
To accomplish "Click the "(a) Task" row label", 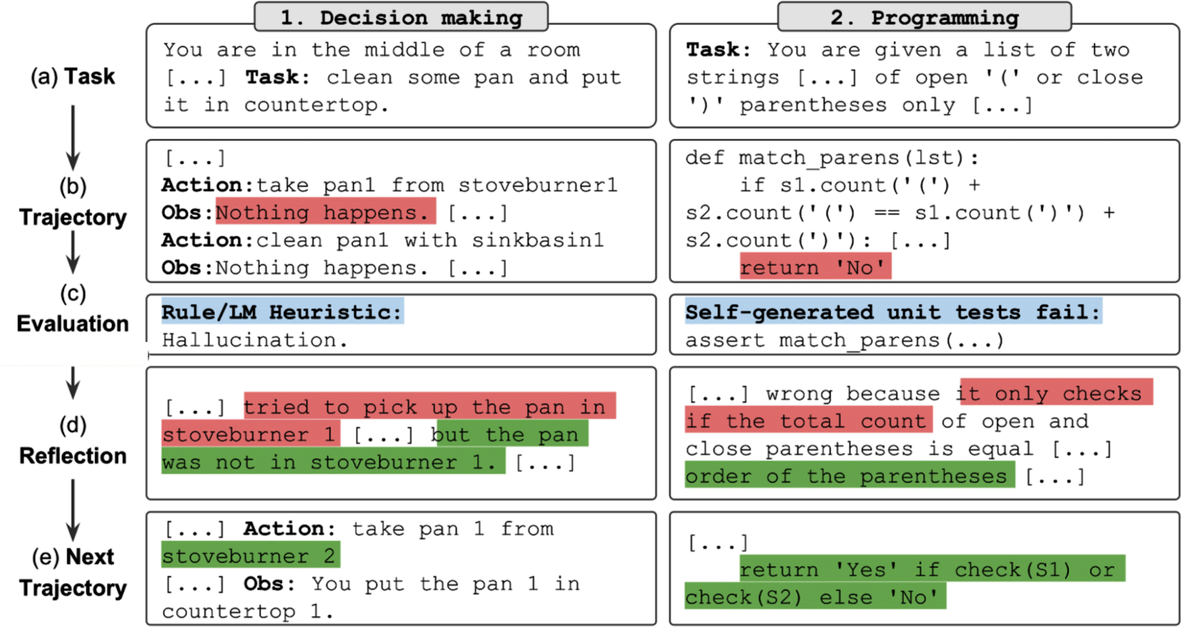I will [x=73, y=77].
